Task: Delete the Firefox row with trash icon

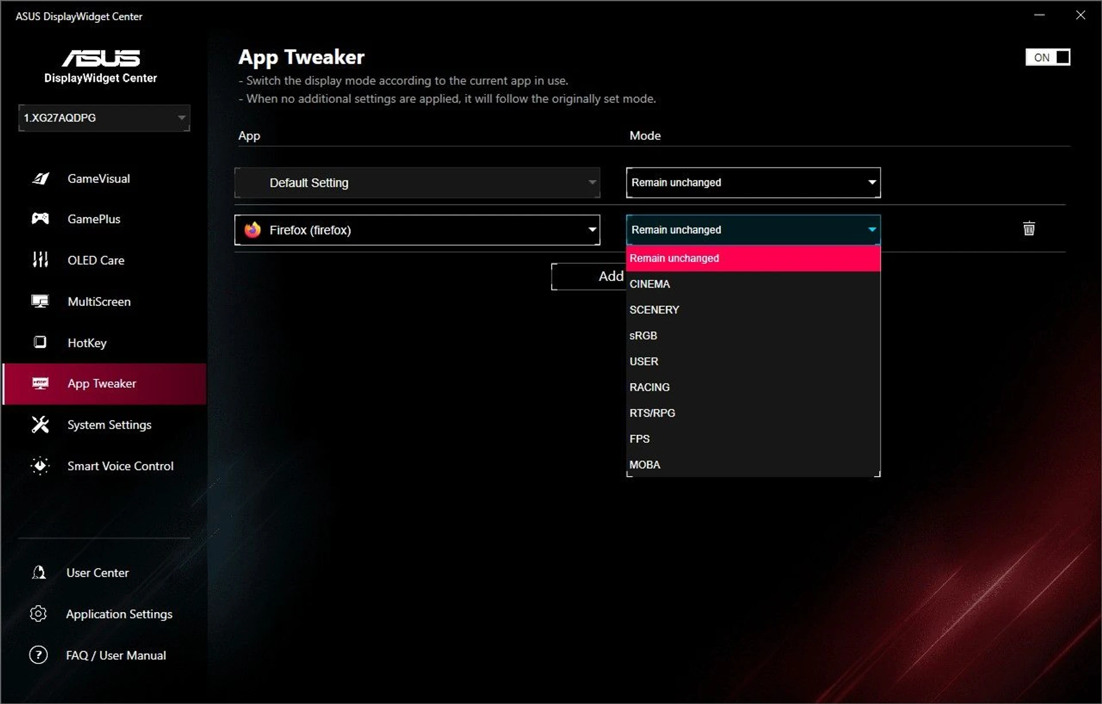Action: (1029, 229)
